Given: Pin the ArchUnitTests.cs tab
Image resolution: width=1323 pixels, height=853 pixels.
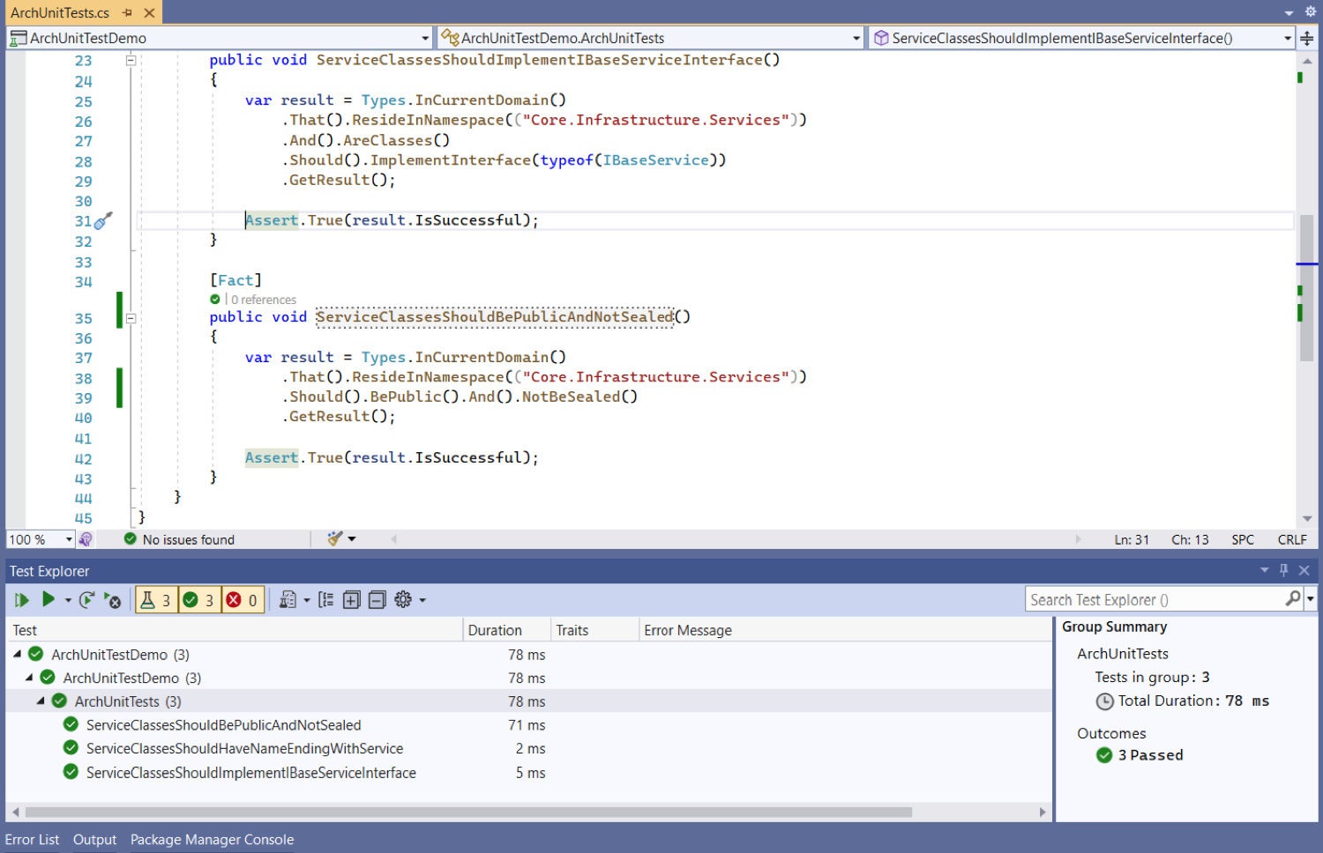Looking at the screenshot, I should (x=128, y=12).
